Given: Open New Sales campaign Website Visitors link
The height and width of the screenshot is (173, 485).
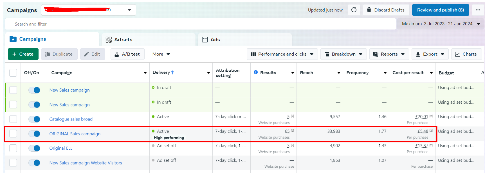Looking at the screenshot, I should (86, 163).
